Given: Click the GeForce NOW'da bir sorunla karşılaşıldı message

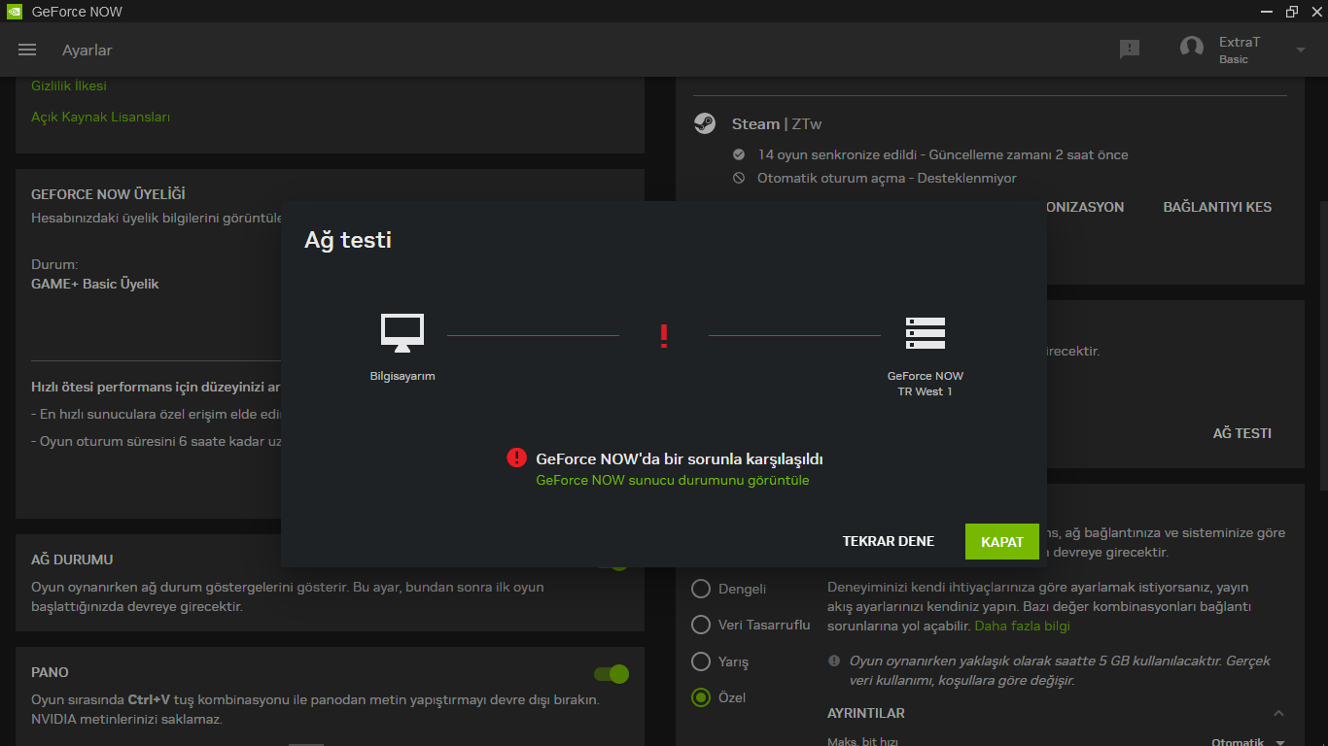Looking at the screenshot, I should [680, 458].
